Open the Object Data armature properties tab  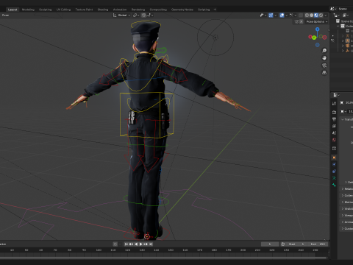coord(334,178)
